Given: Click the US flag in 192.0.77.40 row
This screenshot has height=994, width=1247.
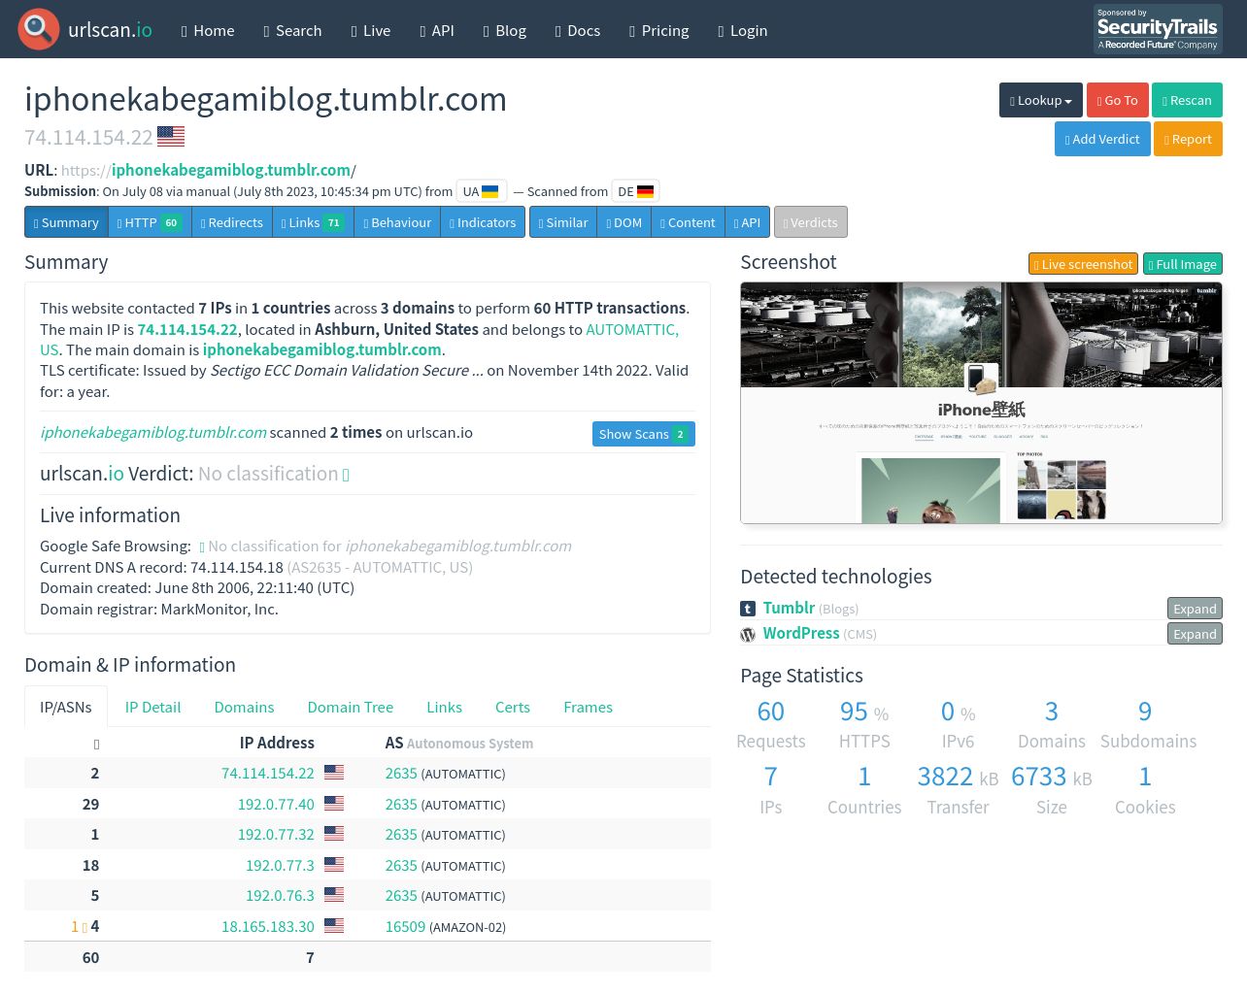Looking at the screenshot, I should (334, 804).
